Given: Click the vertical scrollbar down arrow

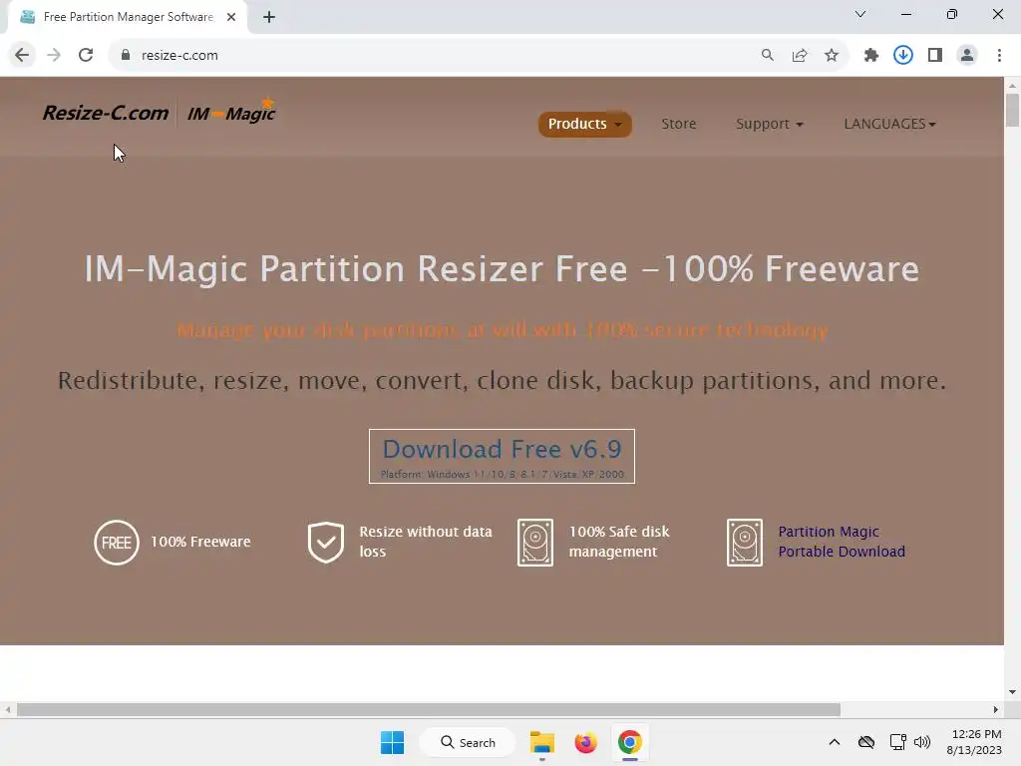Looking at the screenshot, I should (1012, 692).
